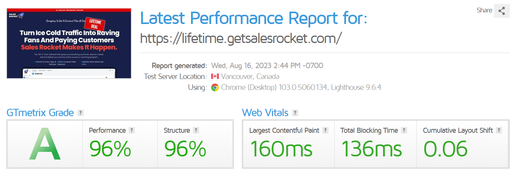
Task: Click the GTmetrix Grade heading
Action: tap(40, 113)
